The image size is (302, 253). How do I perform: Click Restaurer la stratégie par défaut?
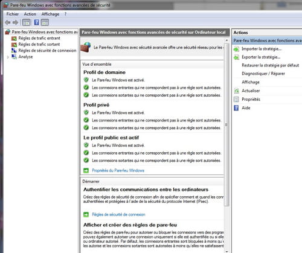(x=271, y=65)
